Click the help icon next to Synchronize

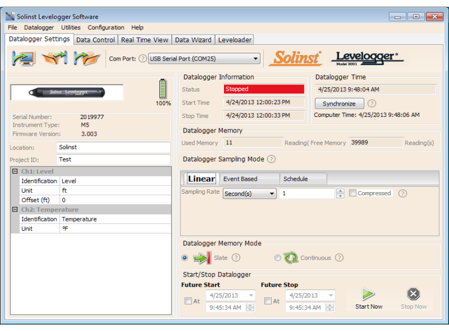(372, 103)
